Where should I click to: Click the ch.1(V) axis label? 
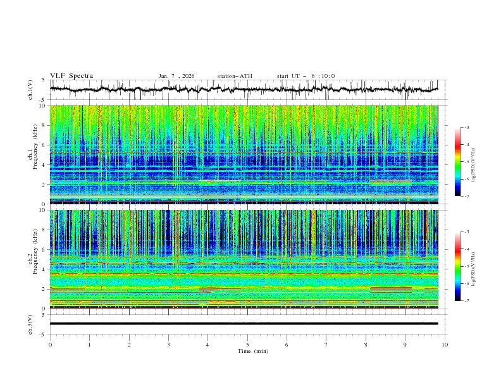pos(31,90)
